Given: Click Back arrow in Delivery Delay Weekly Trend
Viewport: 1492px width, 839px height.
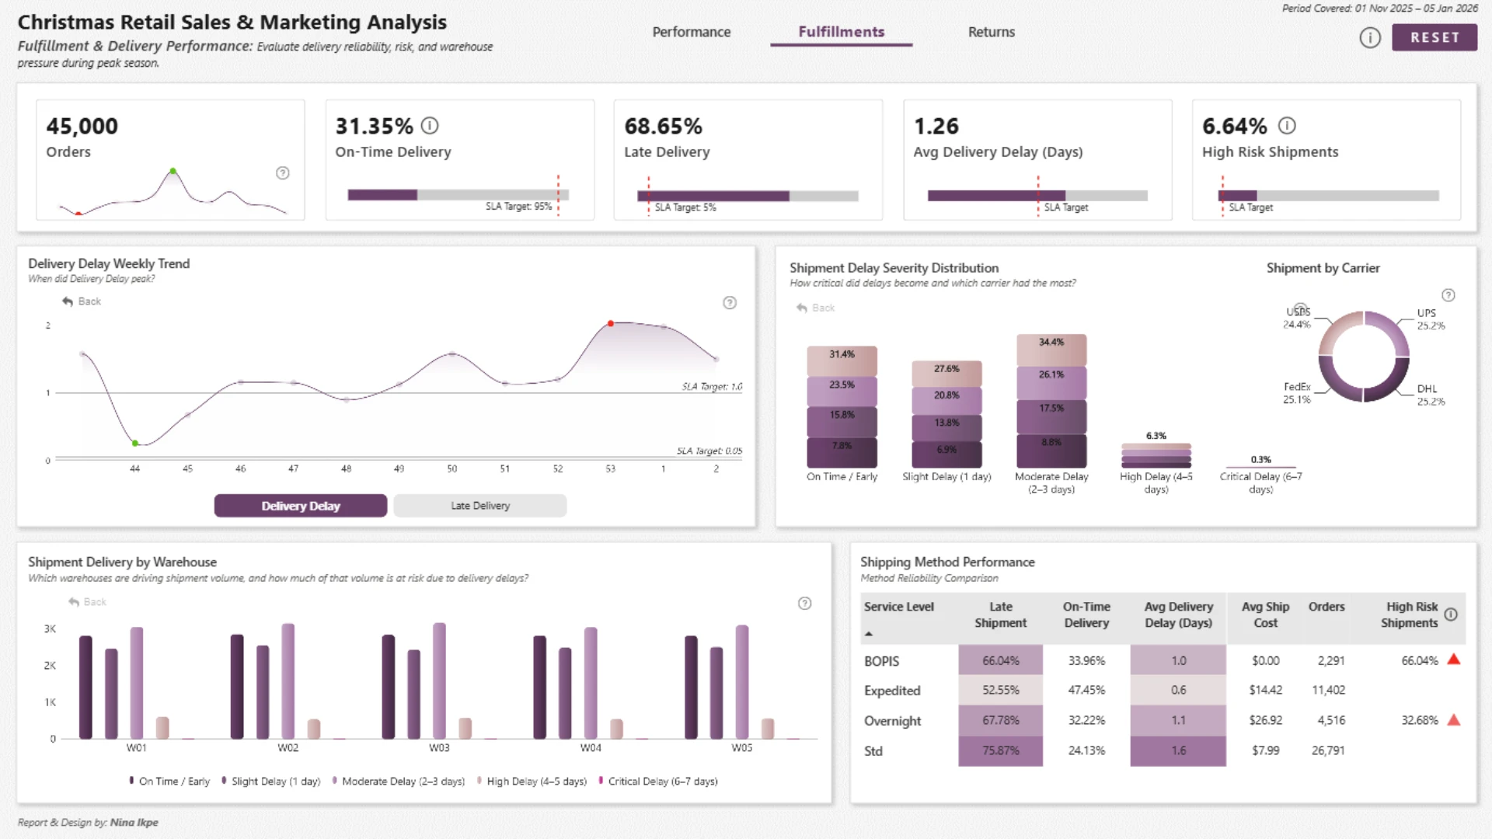Looking at the screenshot, I should click(x=82, y=301).
